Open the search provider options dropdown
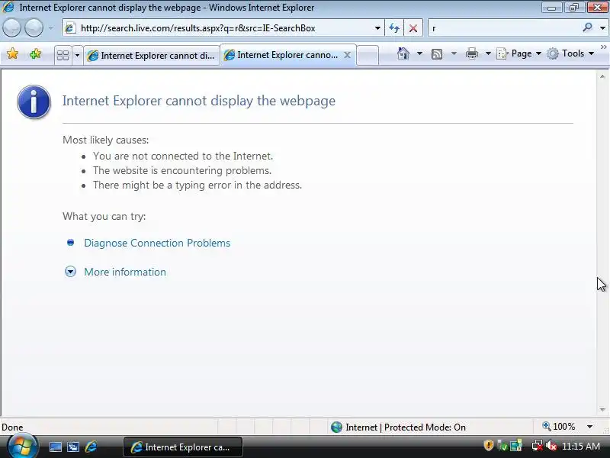 coord(602,28)
